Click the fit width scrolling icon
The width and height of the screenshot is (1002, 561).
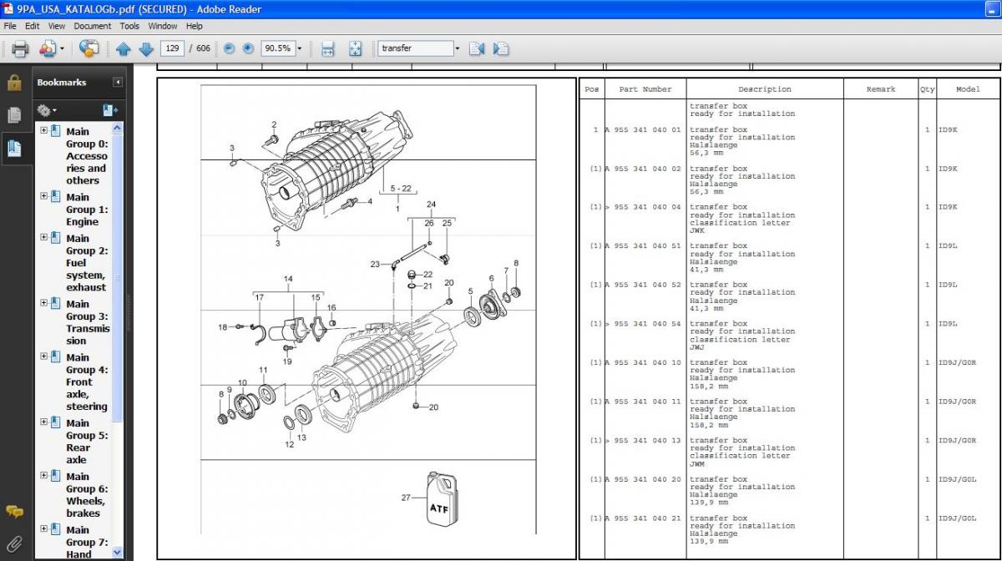pos(327,48)
